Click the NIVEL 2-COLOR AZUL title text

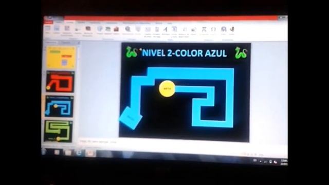pos(184,53)
